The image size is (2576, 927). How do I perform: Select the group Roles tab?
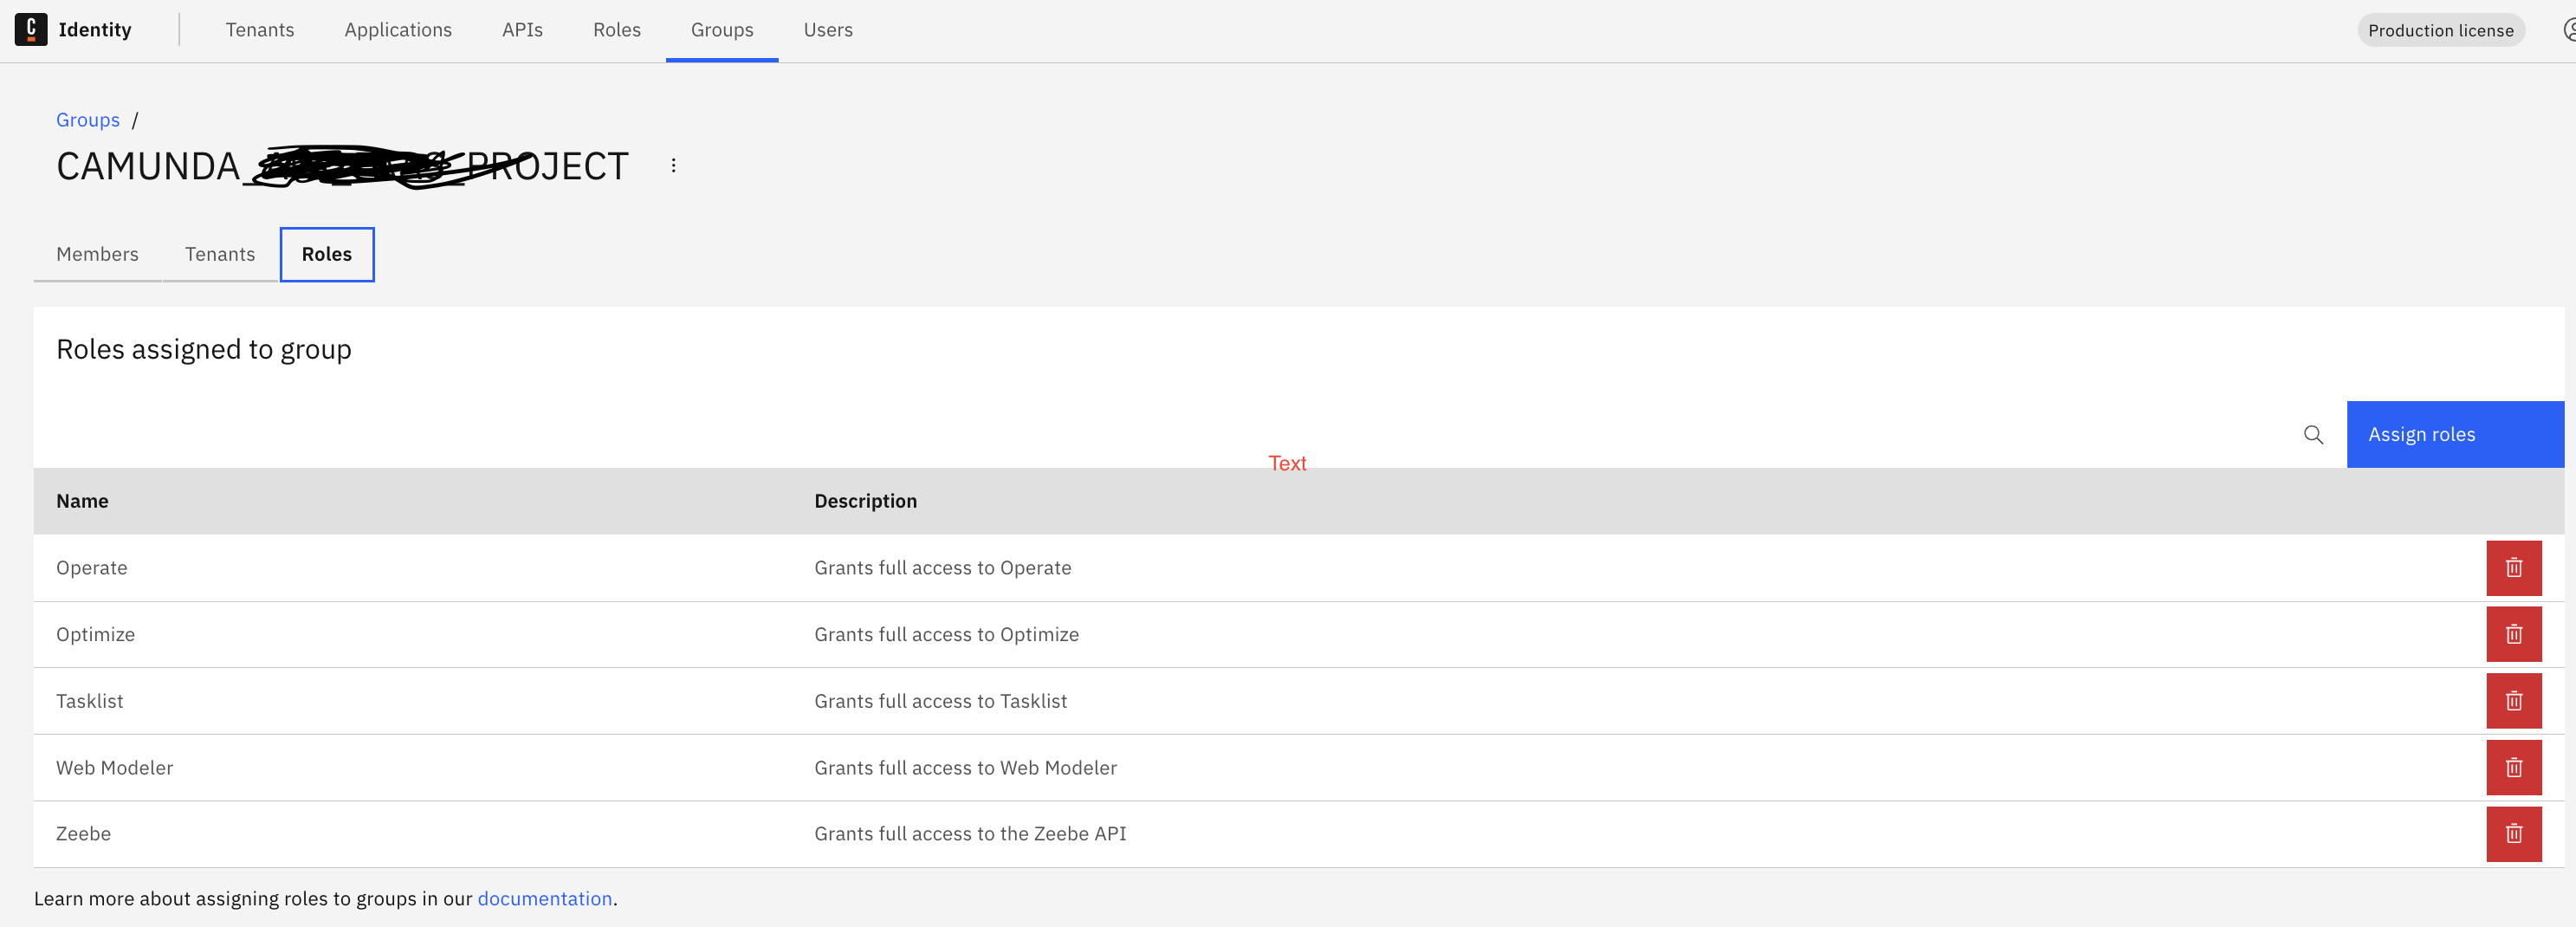327,254
